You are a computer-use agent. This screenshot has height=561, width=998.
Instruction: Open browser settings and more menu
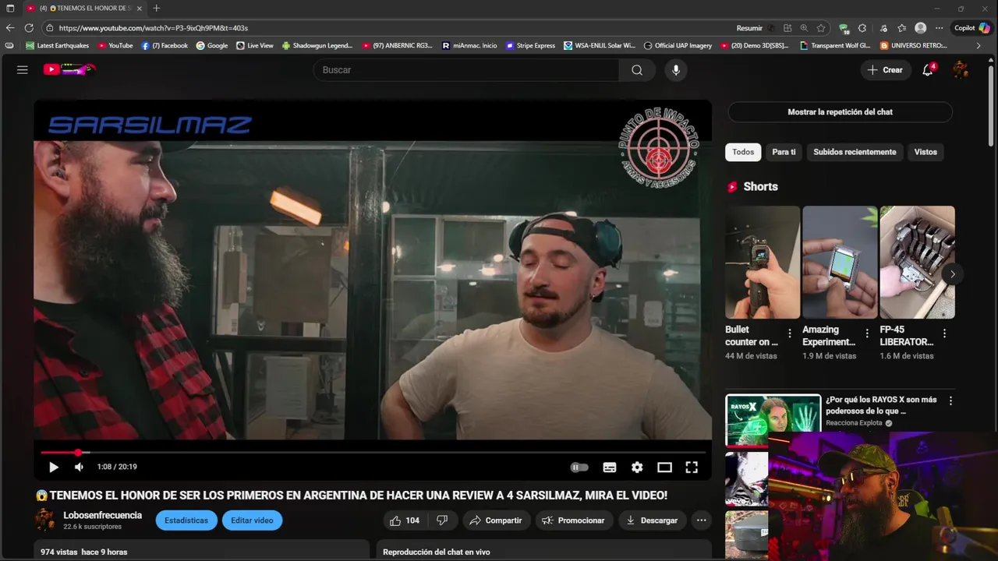tap(940, 28)
